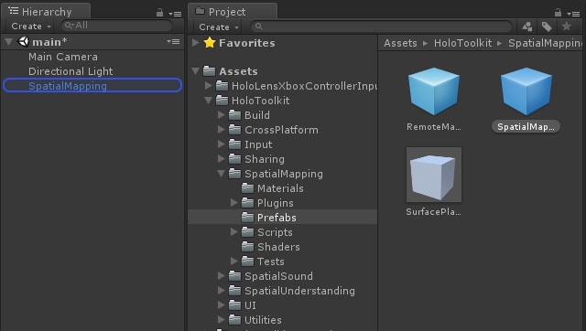Select the SurfacePlane prefab icon

click(x=433, y=175)
